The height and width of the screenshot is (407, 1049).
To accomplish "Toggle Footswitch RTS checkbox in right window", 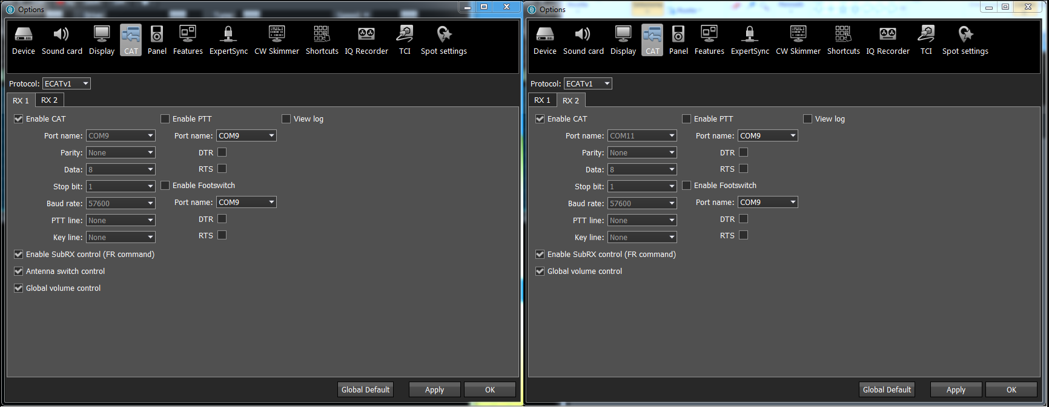I will [743, 235].
